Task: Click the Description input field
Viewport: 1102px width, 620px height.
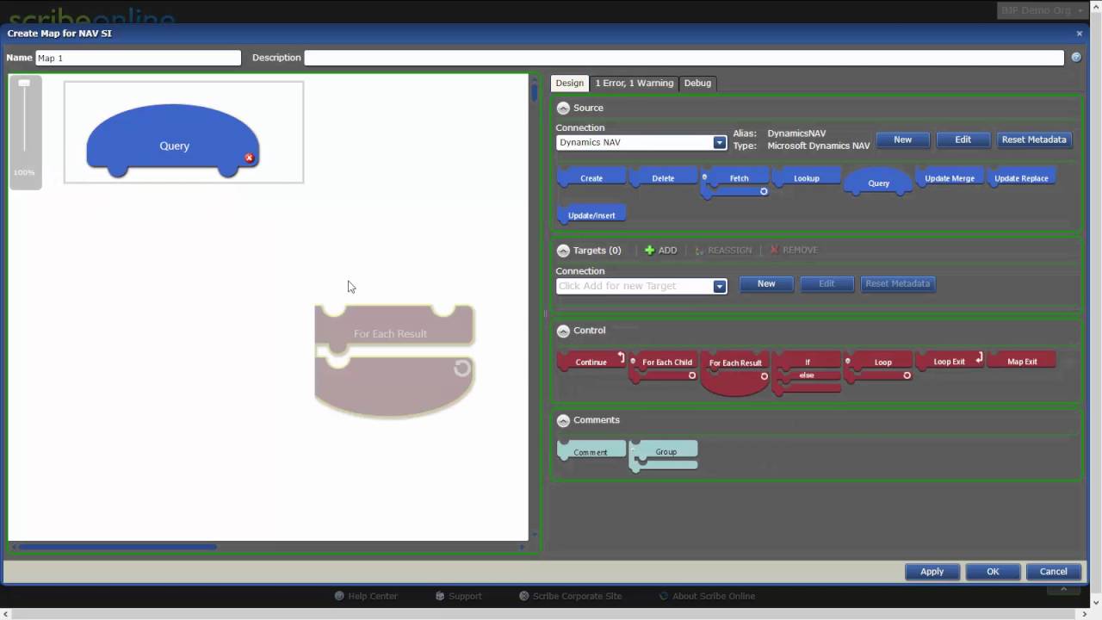Action: point(684,58)
